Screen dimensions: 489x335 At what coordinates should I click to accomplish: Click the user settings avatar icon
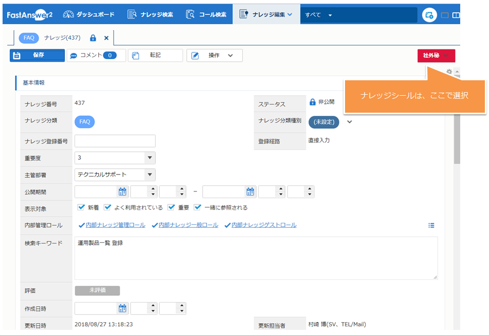pyautogui.click(x=429, y=15)
